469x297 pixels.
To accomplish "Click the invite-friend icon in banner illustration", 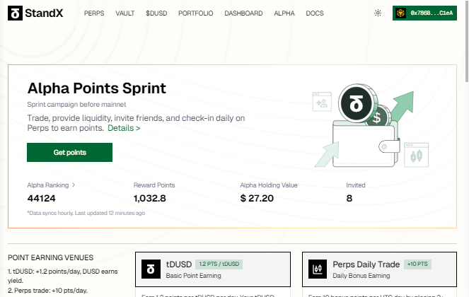I will [x=322, y=102].
